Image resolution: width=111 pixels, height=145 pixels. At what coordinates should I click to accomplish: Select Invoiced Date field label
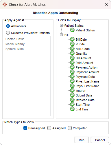click(x=85, y=100)
